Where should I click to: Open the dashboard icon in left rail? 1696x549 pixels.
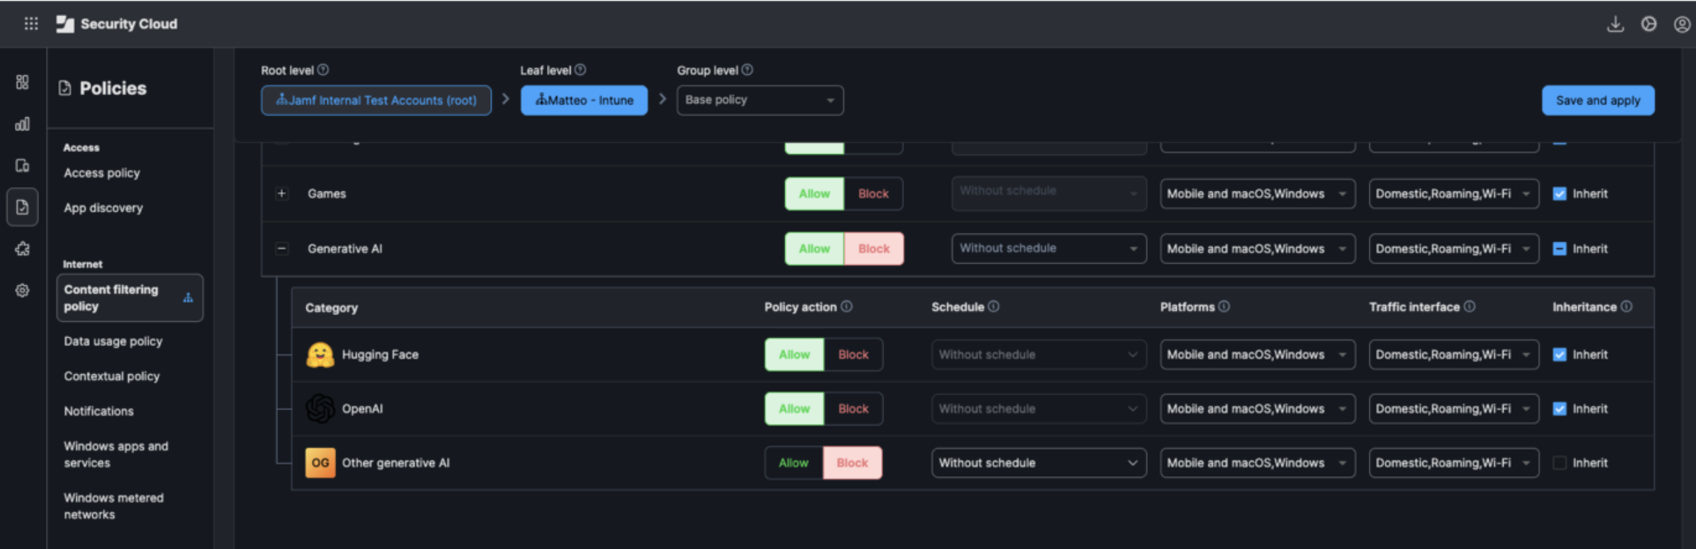(x=22, y=82)
